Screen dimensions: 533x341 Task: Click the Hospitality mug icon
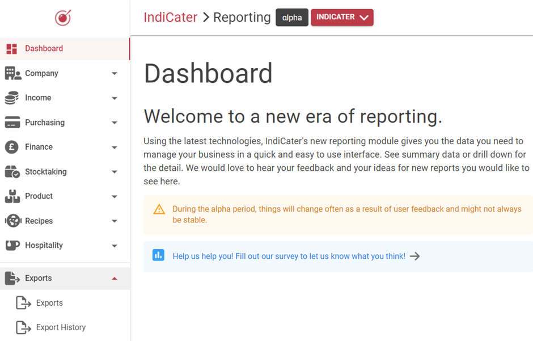[x=12, y=246]
